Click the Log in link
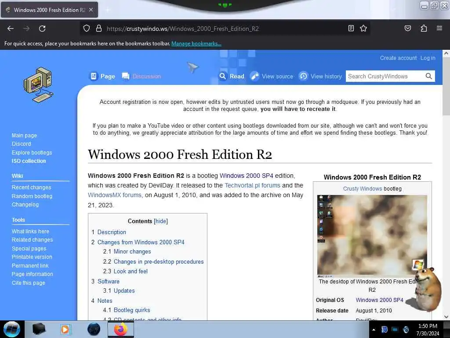Screen dimensions: 450x338 428,58
